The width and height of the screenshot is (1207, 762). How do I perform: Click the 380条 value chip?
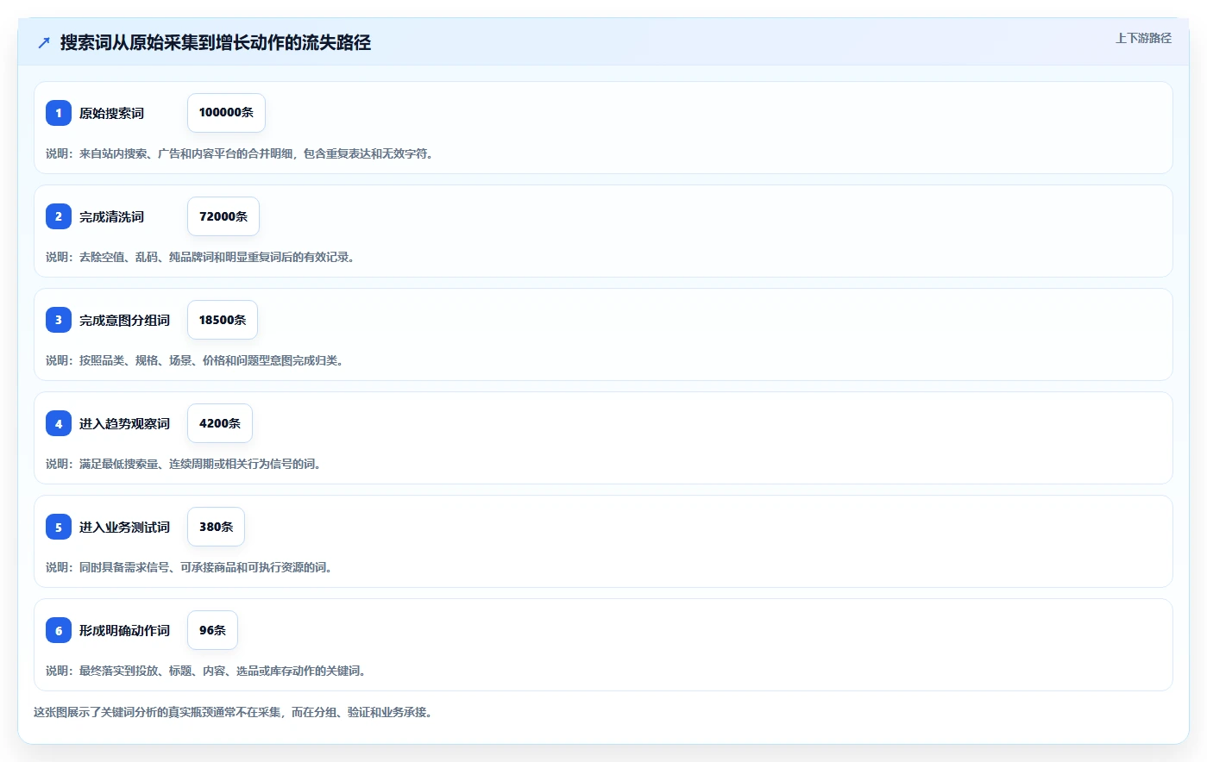216,527
